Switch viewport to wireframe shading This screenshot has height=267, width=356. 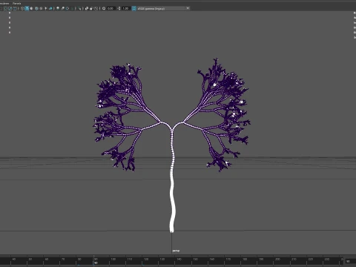tap(22, 8)
